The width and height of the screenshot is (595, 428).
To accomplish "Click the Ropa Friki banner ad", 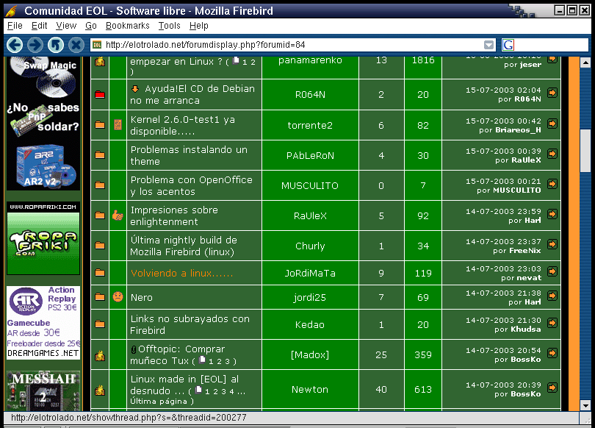I will pyautogui.click(x=43, y=238).
